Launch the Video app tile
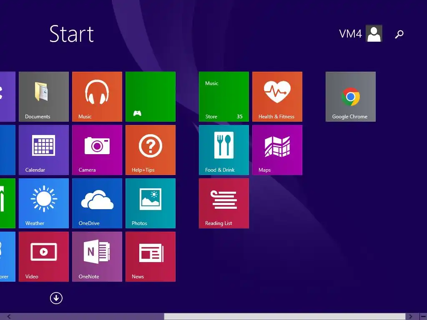 tap(43, 257)
